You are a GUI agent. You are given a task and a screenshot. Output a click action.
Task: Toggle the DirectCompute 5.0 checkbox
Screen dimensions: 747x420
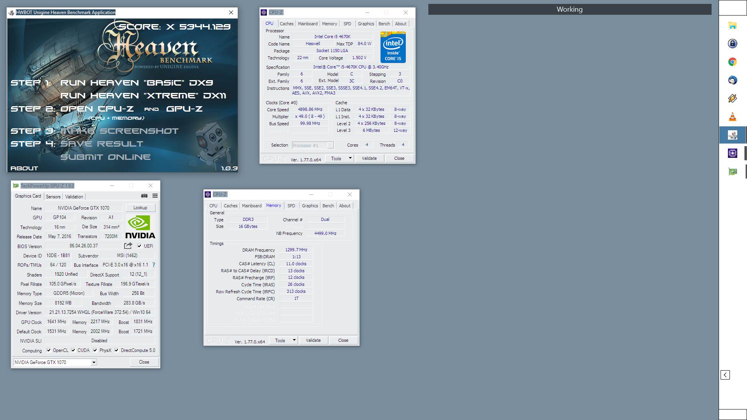coord(116,350)
